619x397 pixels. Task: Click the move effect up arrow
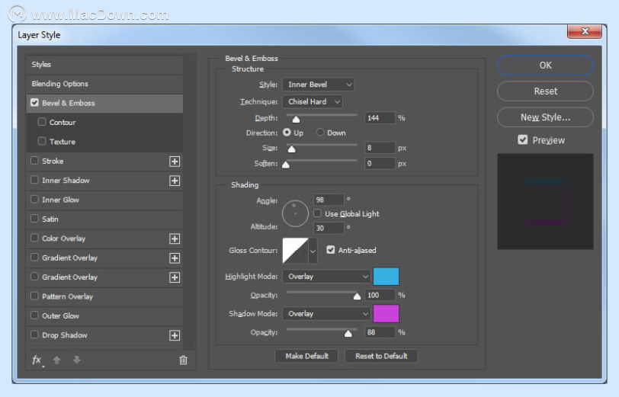pyautogui.click(x=57, y=360)
